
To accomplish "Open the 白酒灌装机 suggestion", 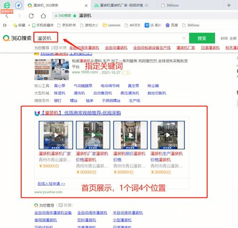I will click(x=210, y=48).
